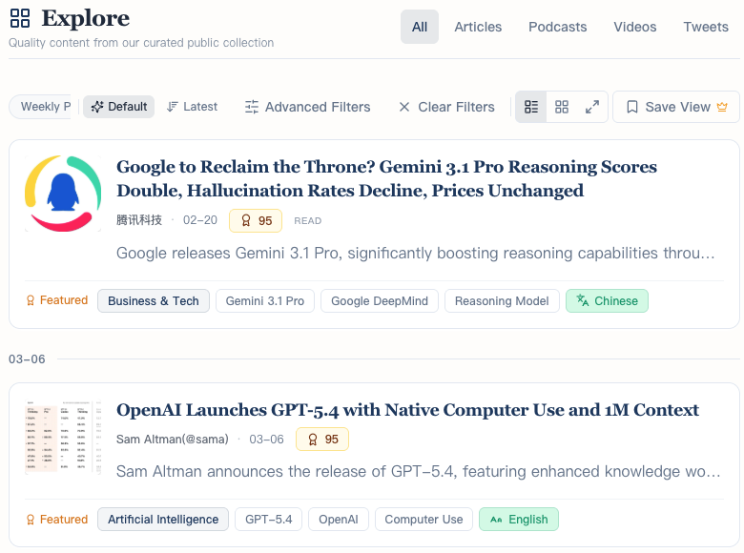Select the Artificial Intelligence tag
Screen dimensions: 744x553
(x=163, y=520)
